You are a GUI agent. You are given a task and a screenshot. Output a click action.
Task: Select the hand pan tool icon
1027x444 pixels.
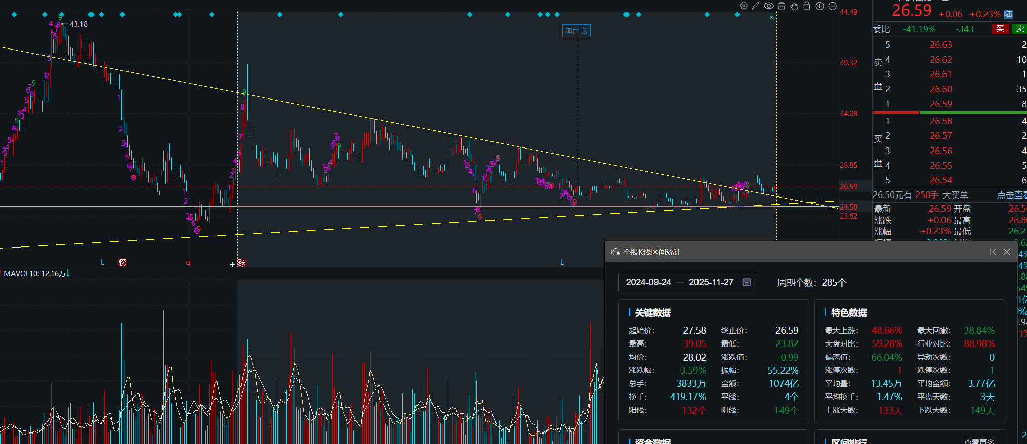794,6
